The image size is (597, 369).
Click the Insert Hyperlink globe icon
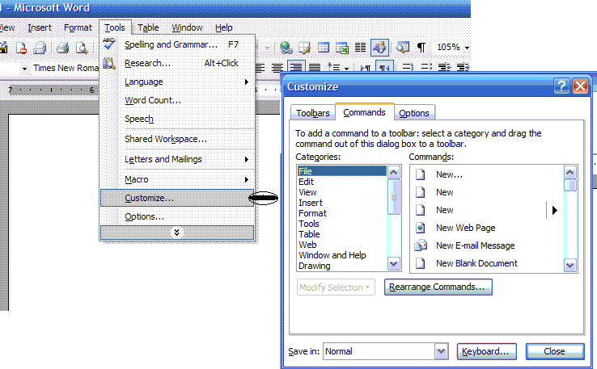286,48
